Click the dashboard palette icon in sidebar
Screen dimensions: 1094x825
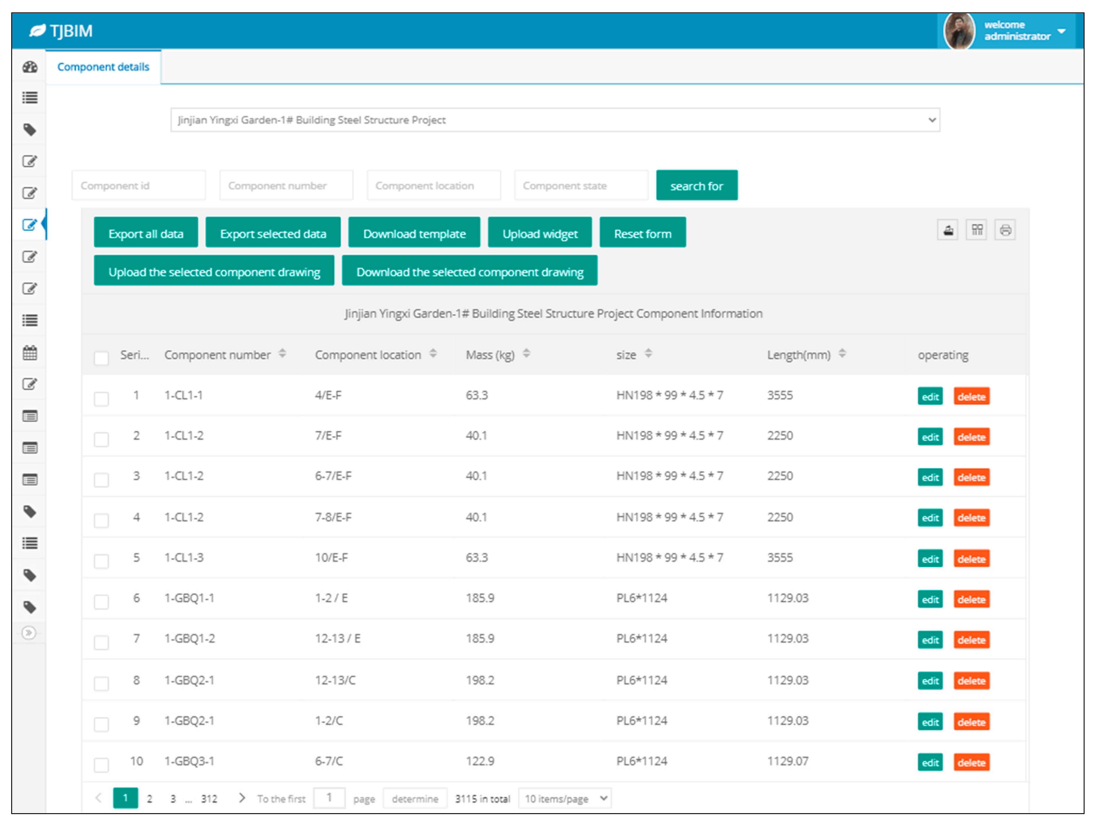coord(30,67)
